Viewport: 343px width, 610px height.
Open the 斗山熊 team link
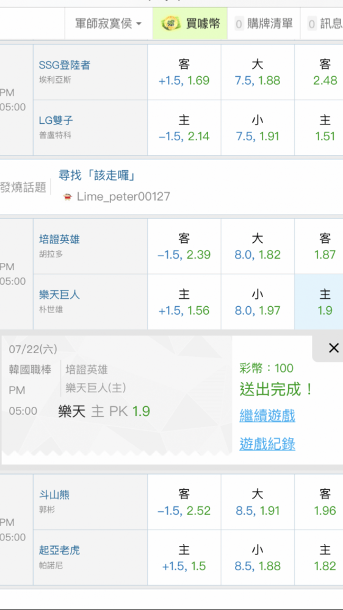pos(54,495)
